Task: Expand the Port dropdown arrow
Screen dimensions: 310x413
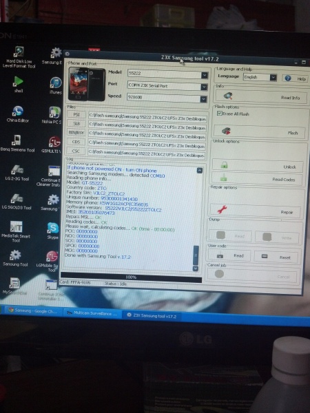Action: click(x=204, y=87)
